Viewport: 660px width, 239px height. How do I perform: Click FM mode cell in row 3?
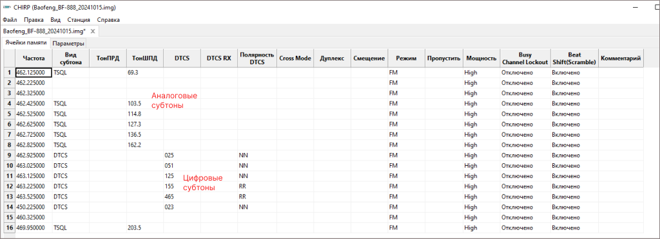pyautogui.click(x=407, y=94)
